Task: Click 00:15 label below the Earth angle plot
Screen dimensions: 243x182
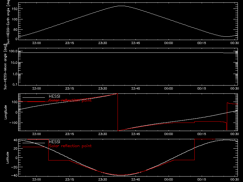Action: (202, 43)
